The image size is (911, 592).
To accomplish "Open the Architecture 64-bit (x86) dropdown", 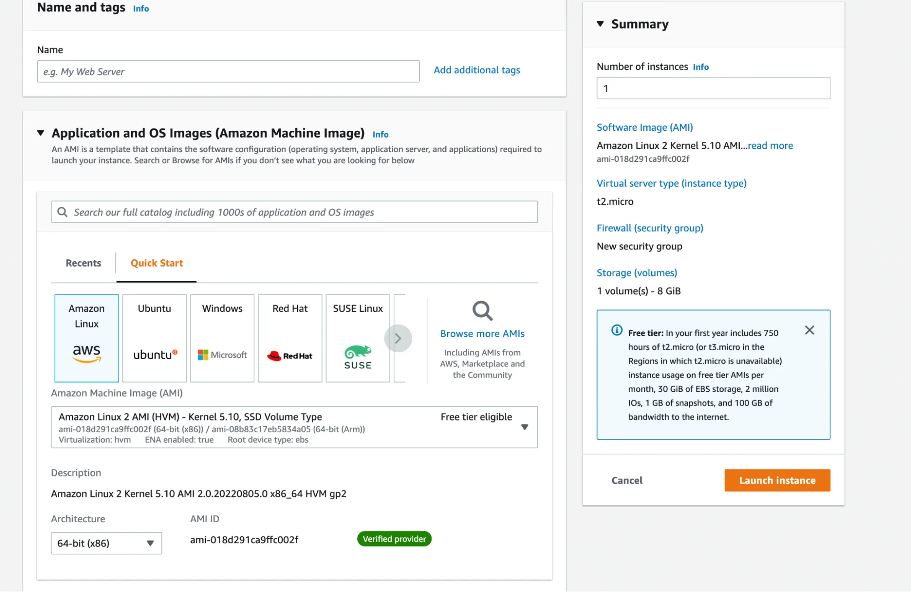I will 107,543.
